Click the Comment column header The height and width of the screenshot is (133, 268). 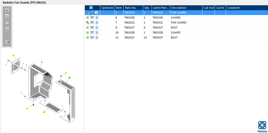point(247,8)
